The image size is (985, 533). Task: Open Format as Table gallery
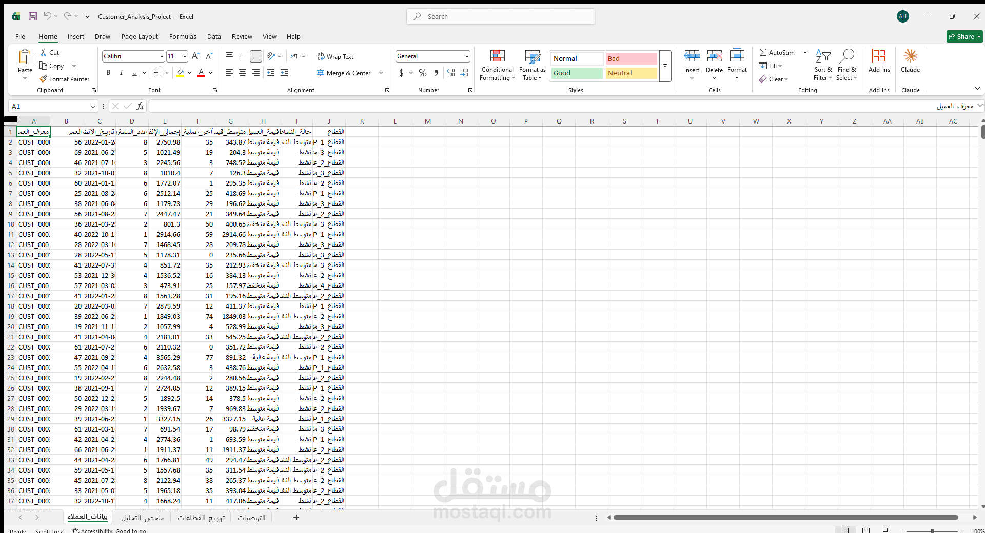pos(533,65)
